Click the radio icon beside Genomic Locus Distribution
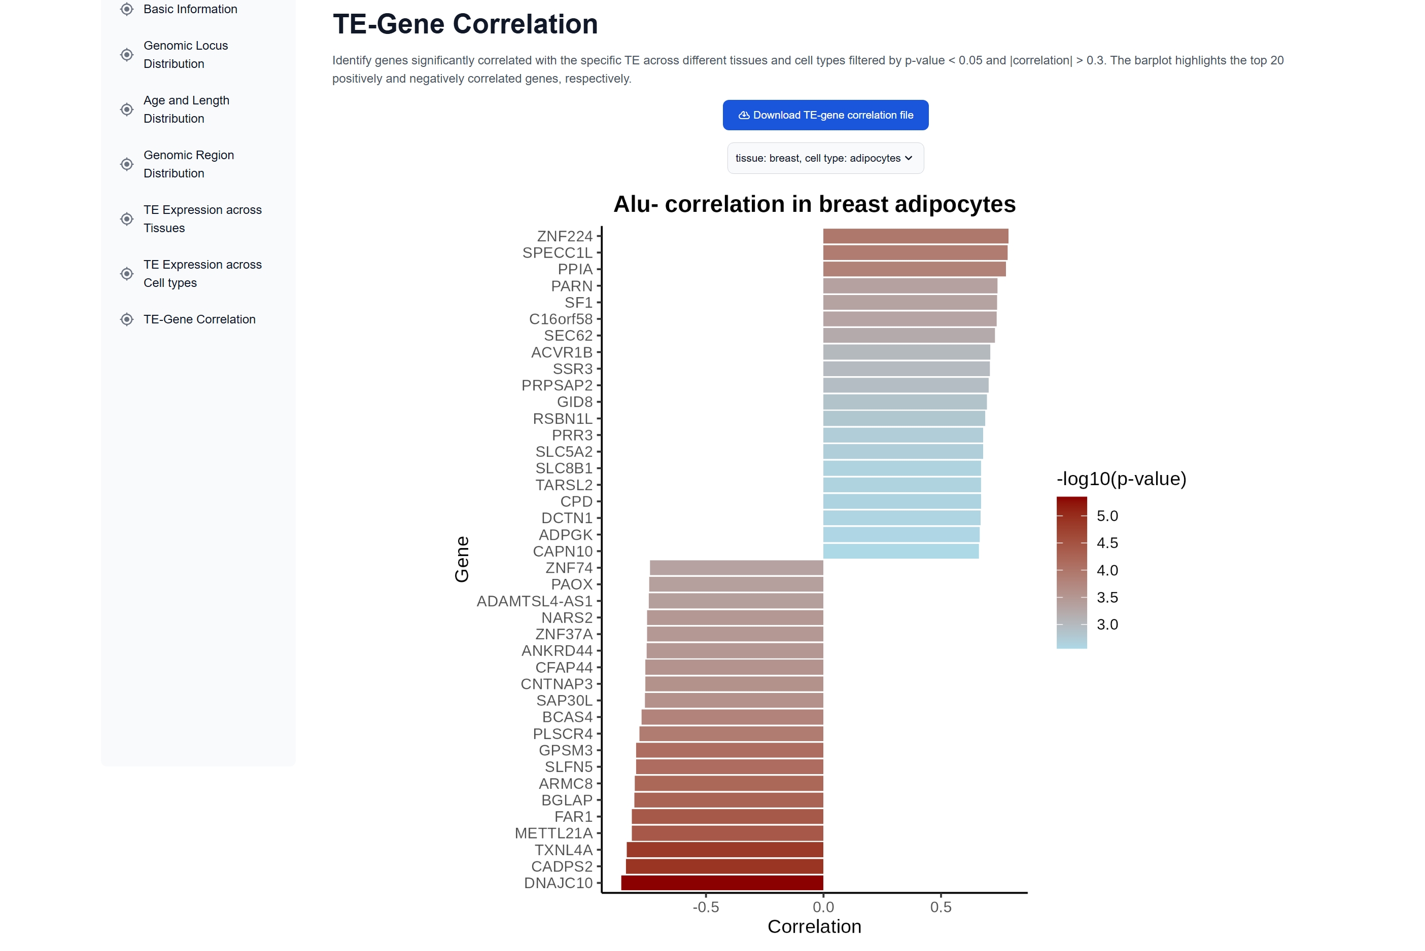1425x951 pixels. [x=127, y=54]
